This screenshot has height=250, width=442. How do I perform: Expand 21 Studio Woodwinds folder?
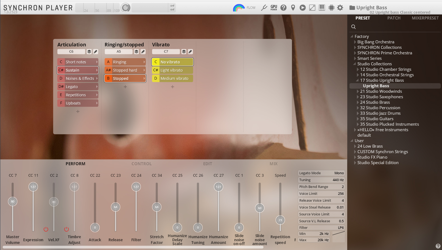[x=357, y=91]
